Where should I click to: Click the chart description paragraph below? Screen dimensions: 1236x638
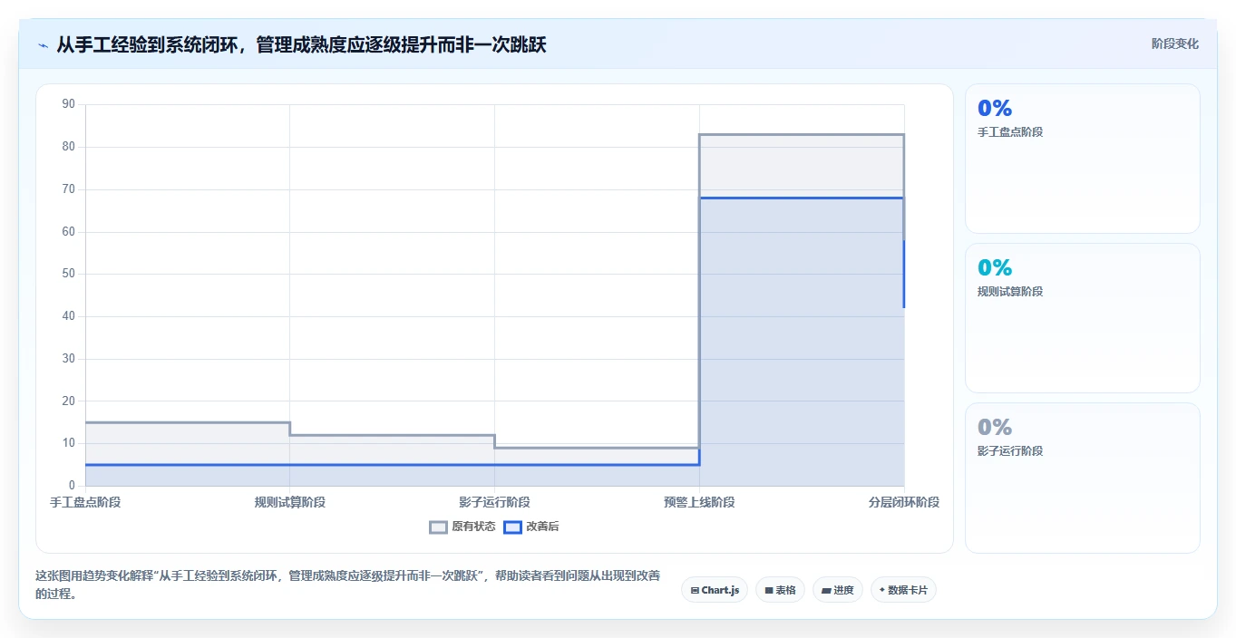347,585
